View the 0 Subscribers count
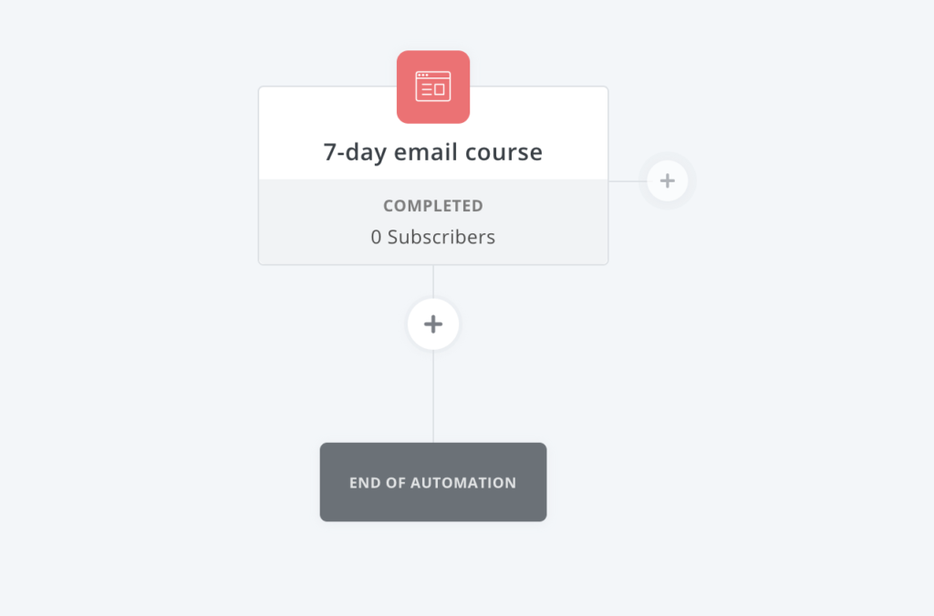Screen dimensions: 934x616 (x=433, y=237)
